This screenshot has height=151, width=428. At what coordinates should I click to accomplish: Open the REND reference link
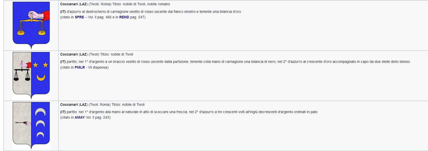tap(124, 17)
